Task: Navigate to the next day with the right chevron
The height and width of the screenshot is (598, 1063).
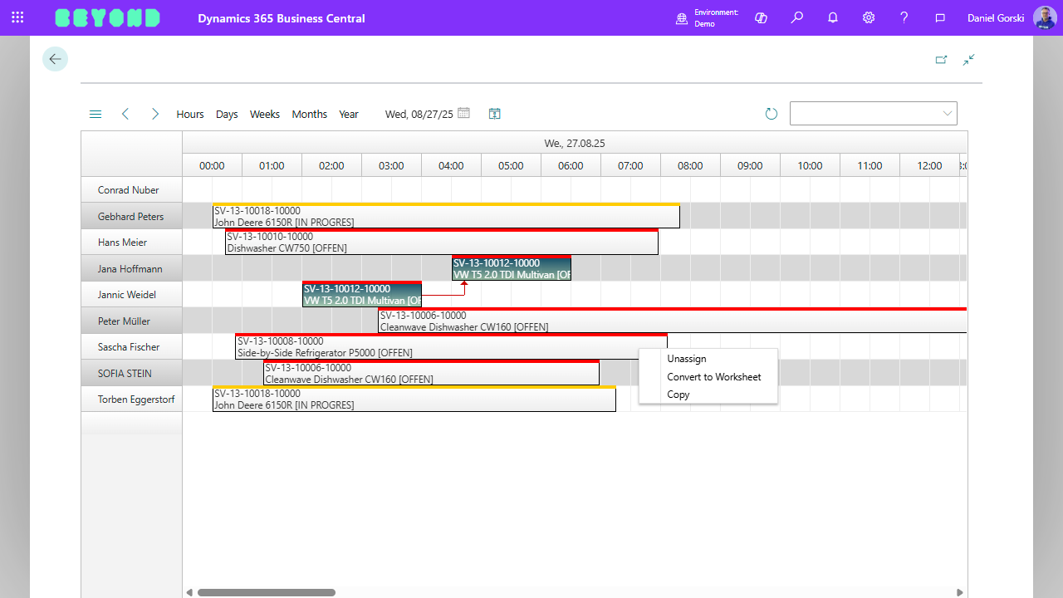Action: pyautogui.click(x=155, y=114)
